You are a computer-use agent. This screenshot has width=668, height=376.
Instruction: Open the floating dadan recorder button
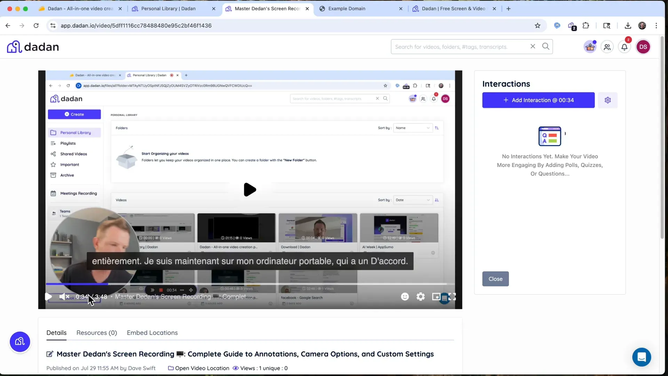20,342
